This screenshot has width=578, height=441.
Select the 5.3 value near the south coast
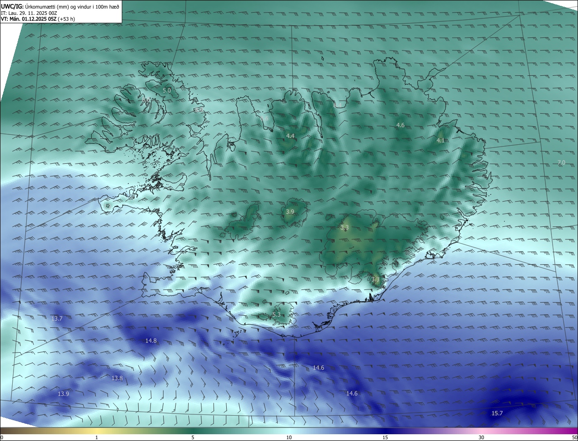pyautogui.click(x=276, y=315)
